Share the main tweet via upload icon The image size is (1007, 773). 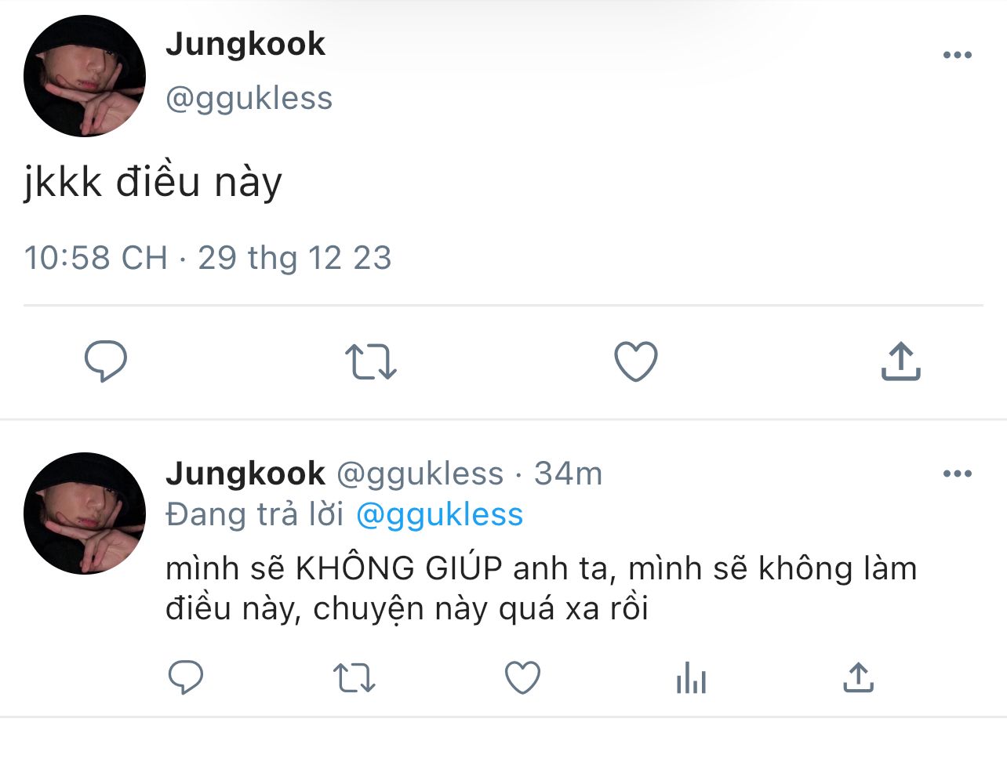900,361
